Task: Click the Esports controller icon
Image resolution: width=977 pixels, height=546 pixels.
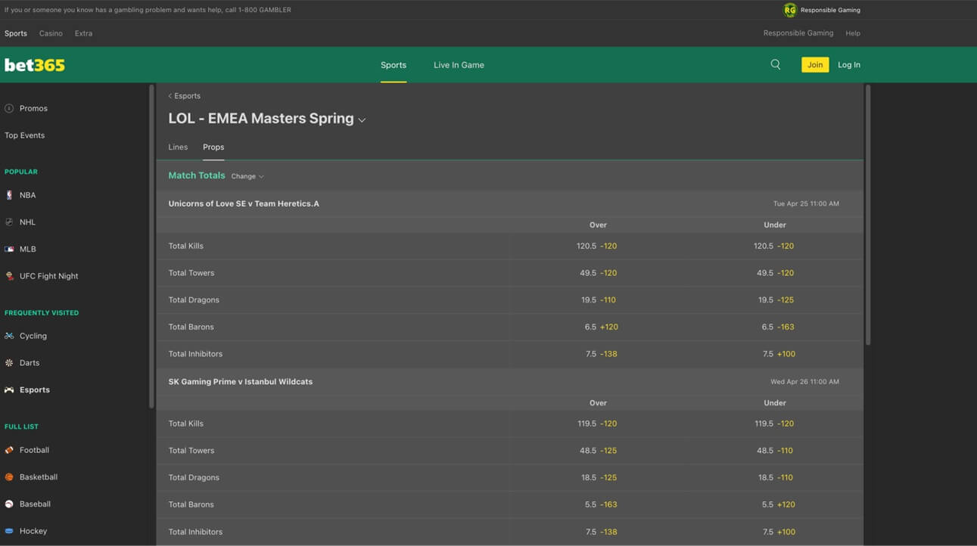Action: (9, 390)
